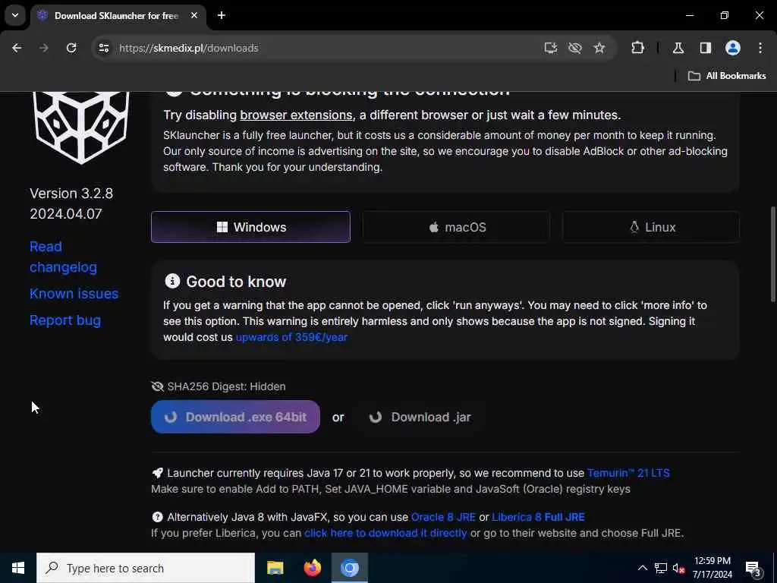Click the 2024.04.07 release date text
The width and height of the screenshot is (777, 583).
coord(66,213)
